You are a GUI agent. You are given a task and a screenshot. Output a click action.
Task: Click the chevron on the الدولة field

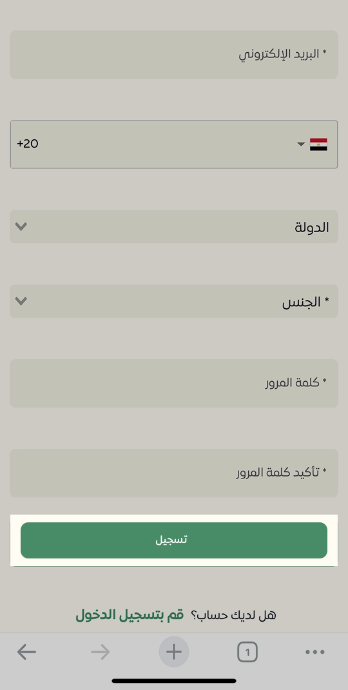point(21,226)
